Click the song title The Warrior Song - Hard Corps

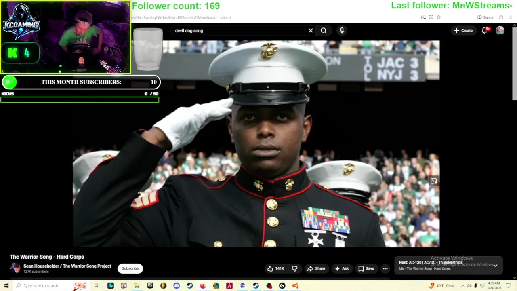tap(47, 257)
